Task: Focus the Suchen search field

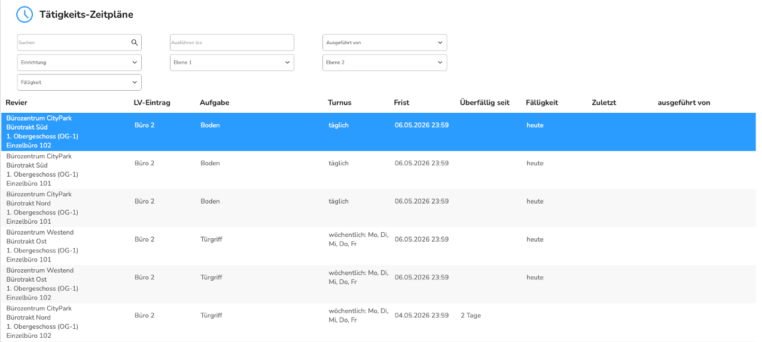Action: point(80,42)
